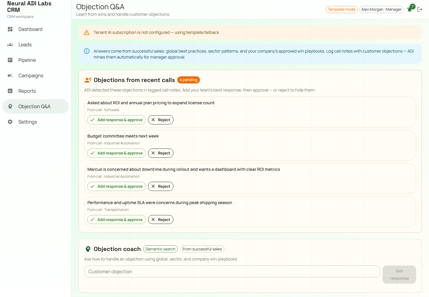Open Reports from sidebar
This screenshot has height=297, width=429.
click(x=35, y=91)
